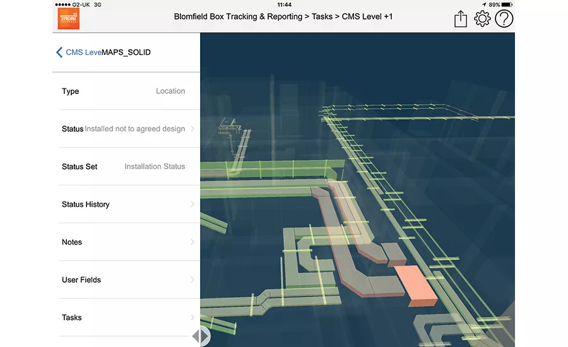Open the Status row

129,129
